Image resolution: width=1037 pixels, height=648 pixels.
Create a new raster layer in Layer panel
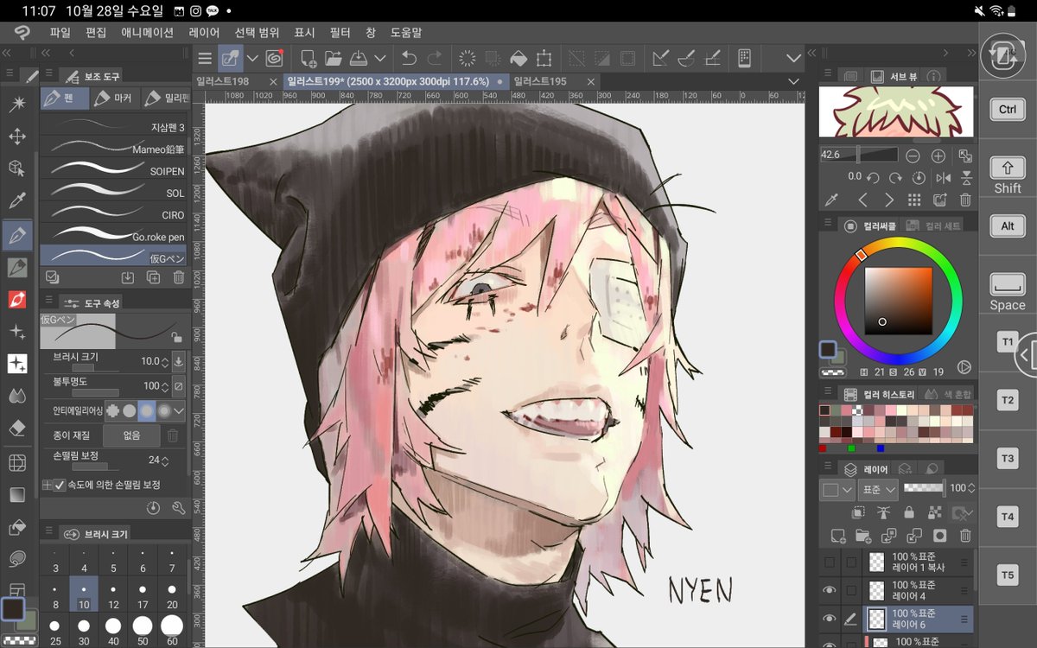[837, 536]
